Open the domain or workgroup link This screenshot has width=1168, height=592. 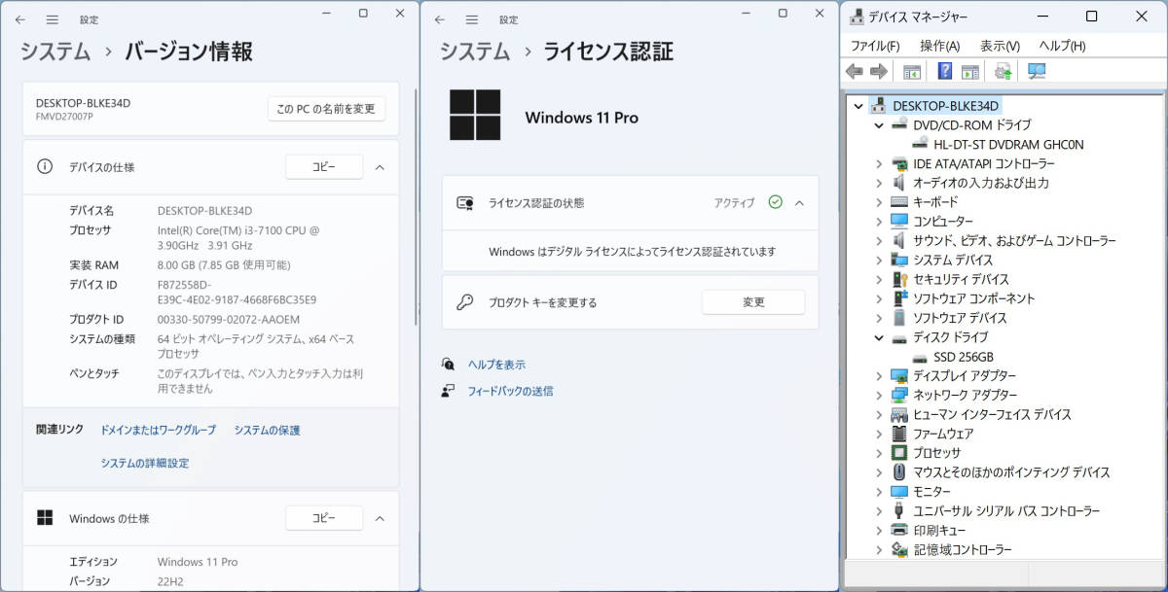[158, 430]
